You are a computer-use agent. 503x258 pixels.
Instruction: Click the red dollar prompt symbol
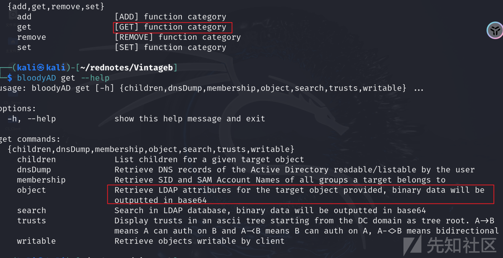tap(10, 78)
